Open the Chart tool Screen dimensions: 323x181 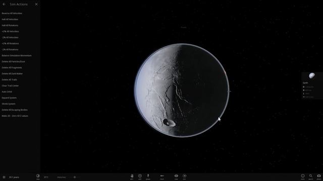pos(162,176)
